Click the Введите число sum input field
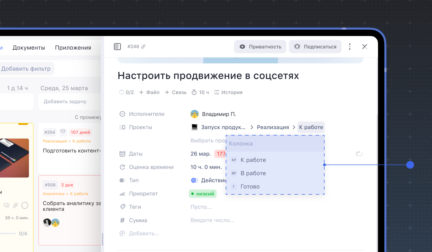This screenshot has width=432, height=252. pos(212,220)
